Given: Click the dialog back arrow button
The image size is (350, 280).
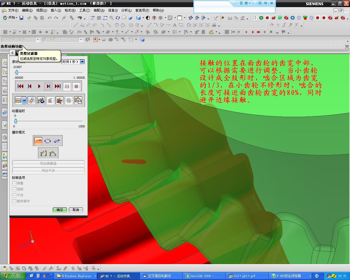Looking at the screenshot, I should pos(13,53).
